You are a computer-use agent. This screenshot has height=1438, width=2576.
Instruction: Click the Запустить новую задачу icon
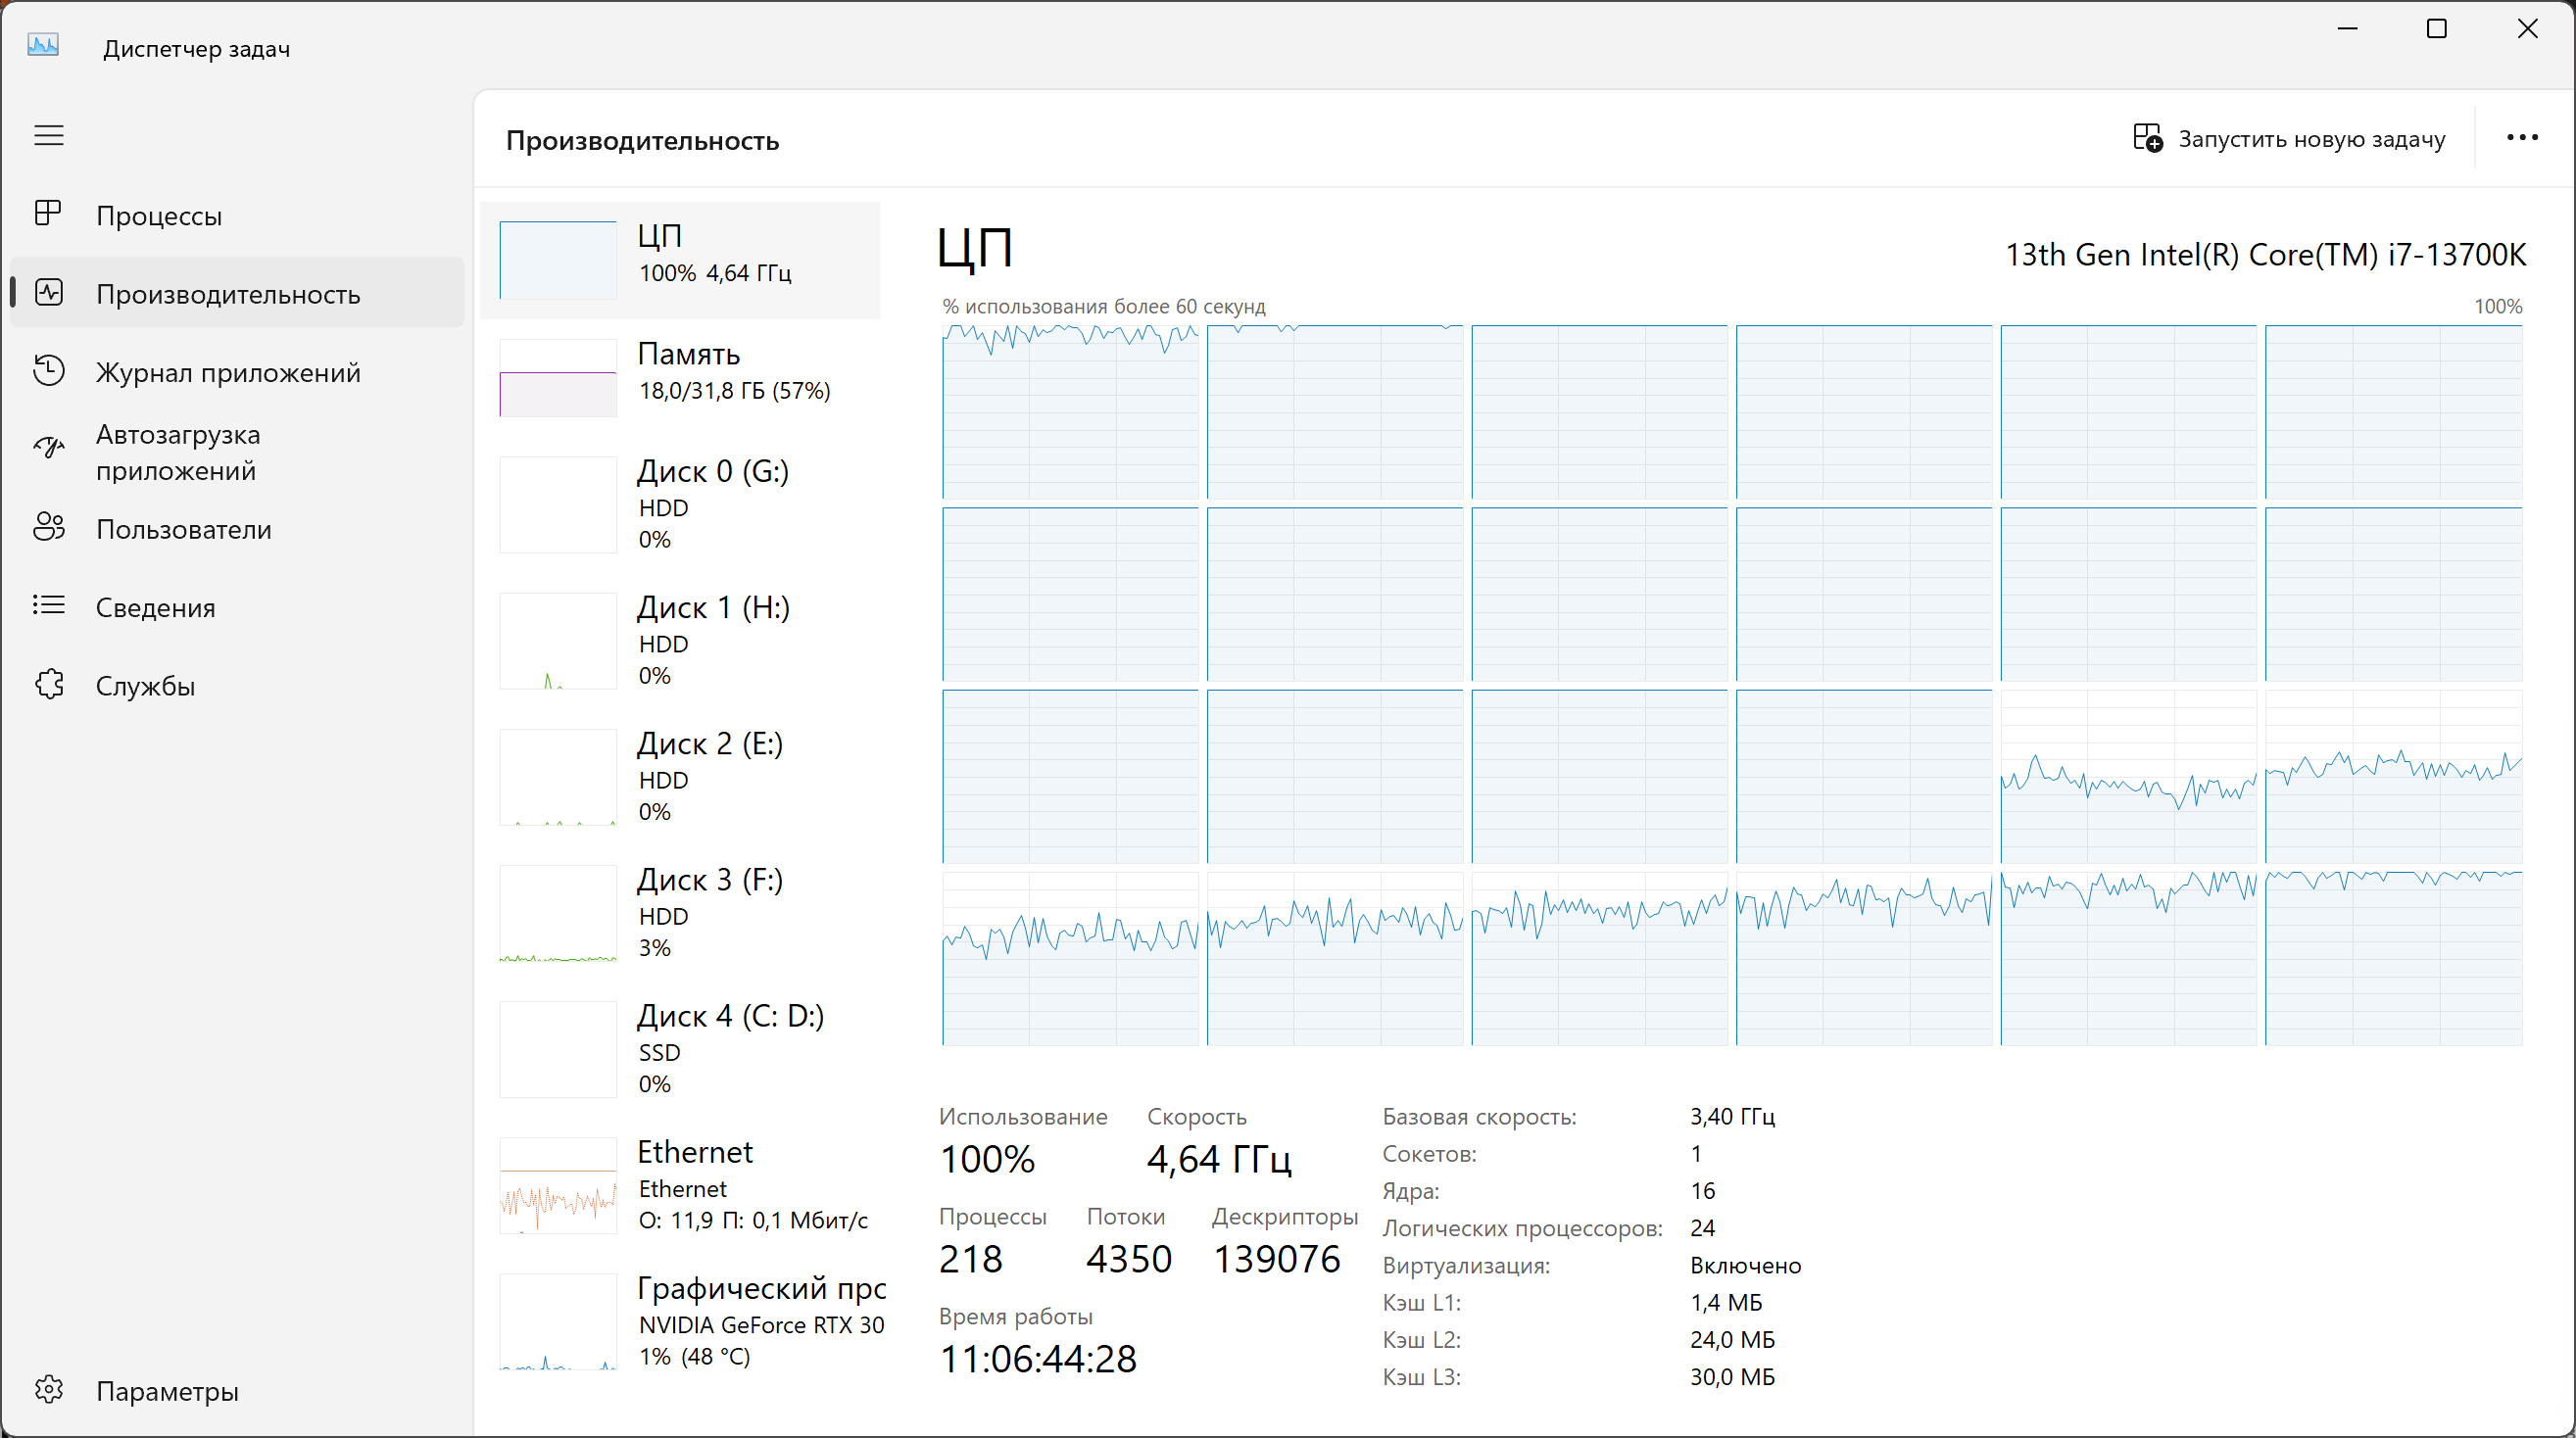click(x=2147, y=138)
